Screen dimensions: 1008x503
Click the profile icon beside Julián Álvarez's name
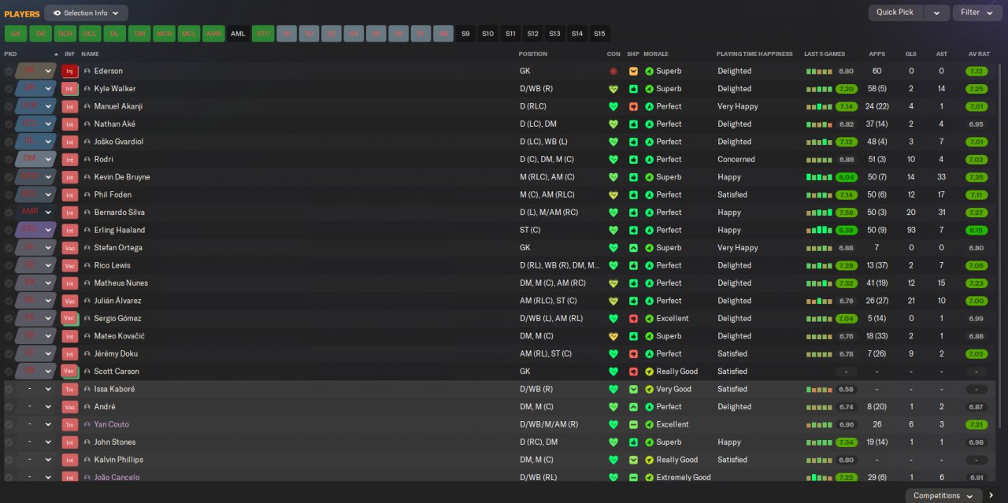pos(87,301)
